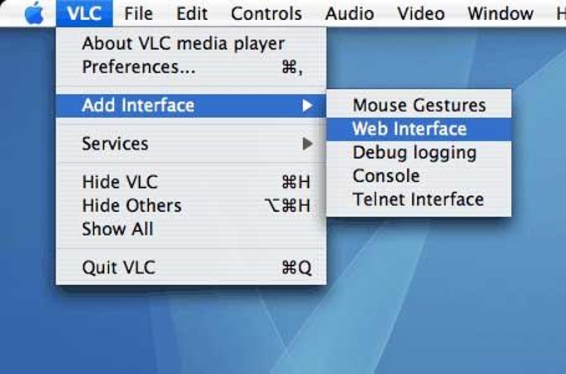Choose Telnet Interface option
The height and width of the screenshot is (374, 566).
(419, 199)
